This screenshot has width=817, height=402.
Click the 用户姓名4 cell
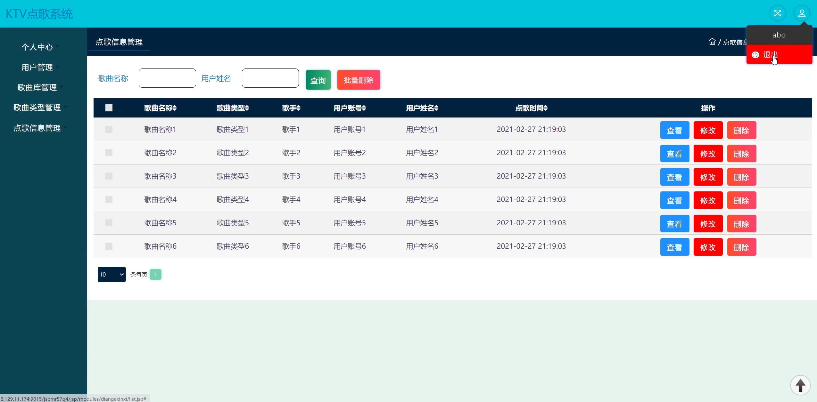pos(422,199)
